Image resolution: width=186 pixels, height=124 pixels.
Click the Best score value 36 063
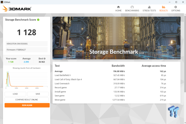pos(42,62)
